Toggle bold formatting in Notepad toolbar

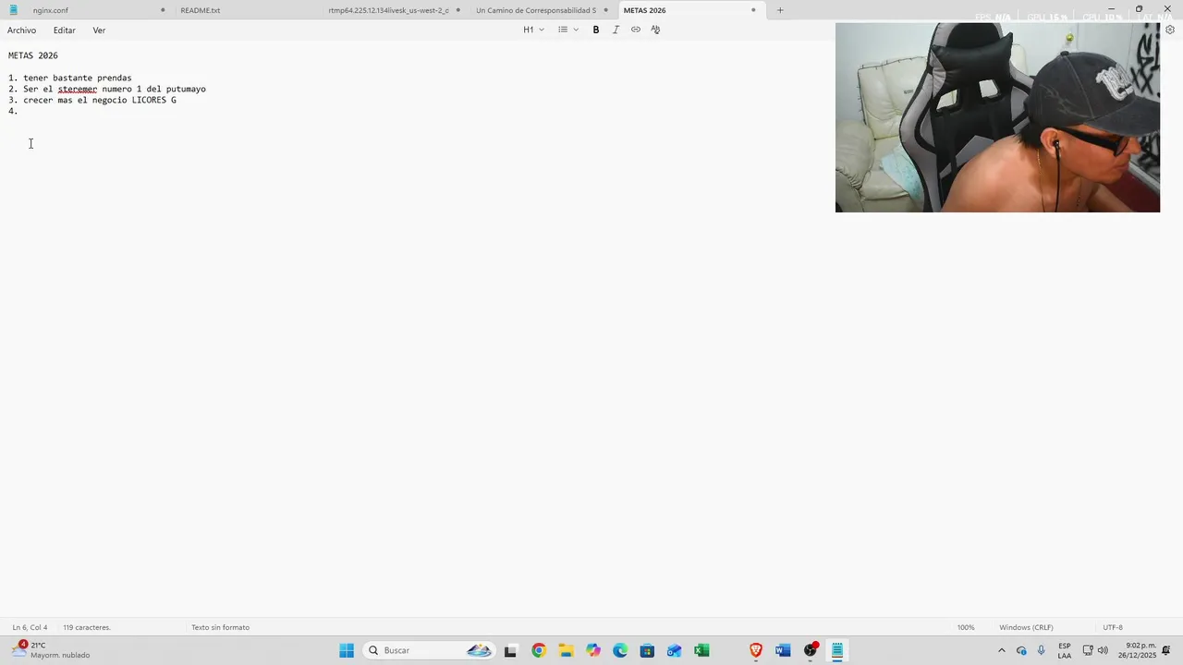coord(596,30)
